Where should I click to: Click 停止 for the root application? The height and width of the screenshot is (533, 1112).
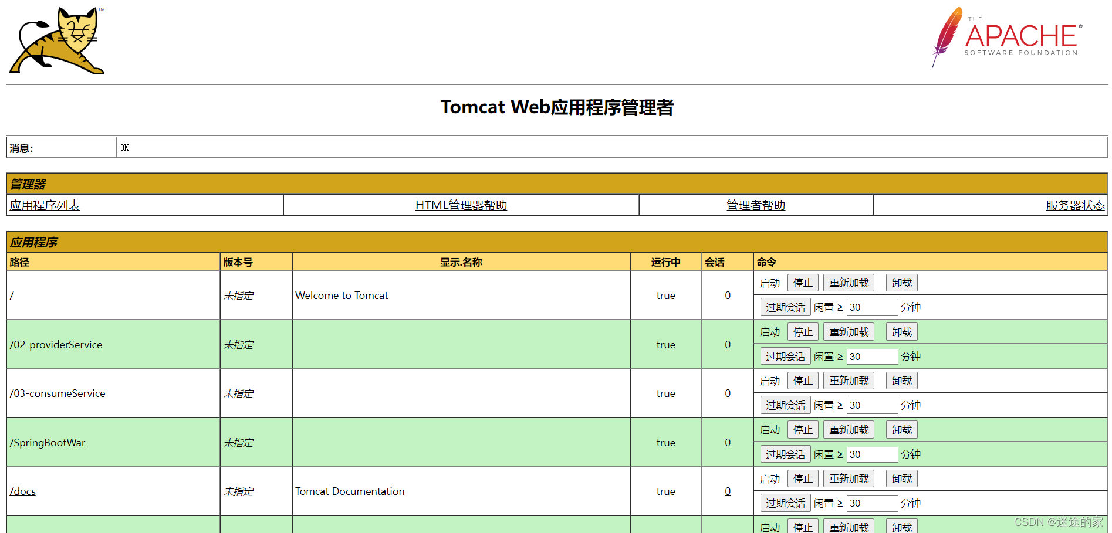(x=803, y=283)
